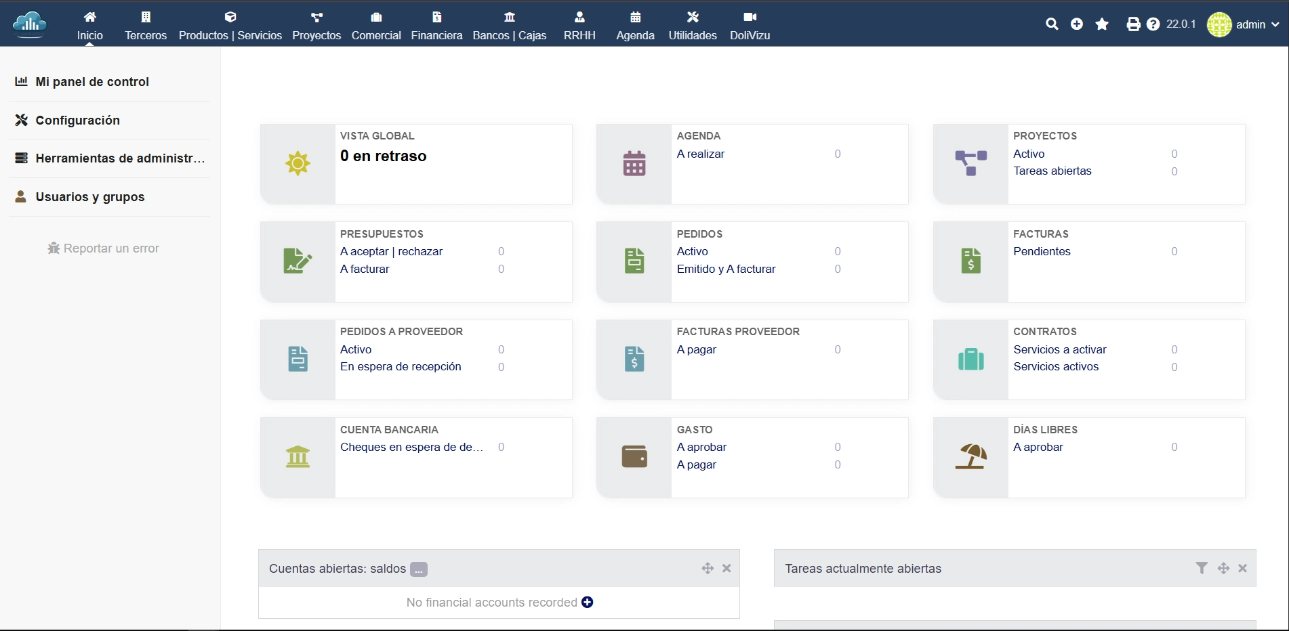Click the quick add plus icon
The width and height of the screenshot is (1289, 631).
coord(1077,24)
